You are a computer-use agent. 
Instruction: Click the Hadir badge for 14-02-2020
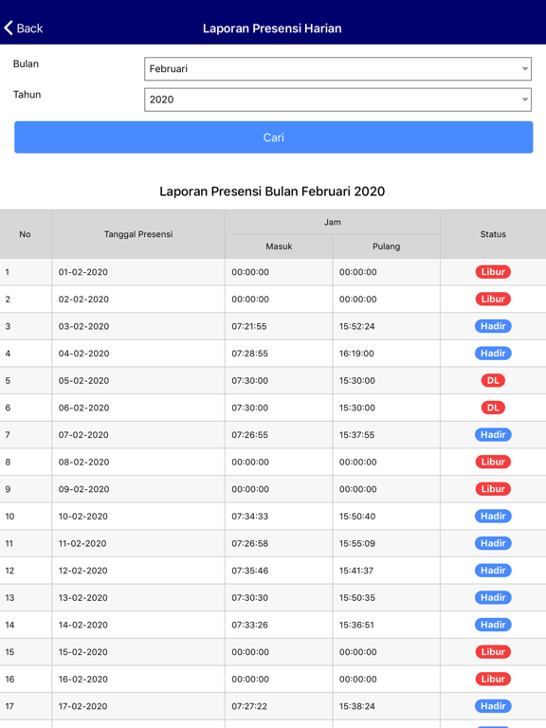tap(493, 625)
